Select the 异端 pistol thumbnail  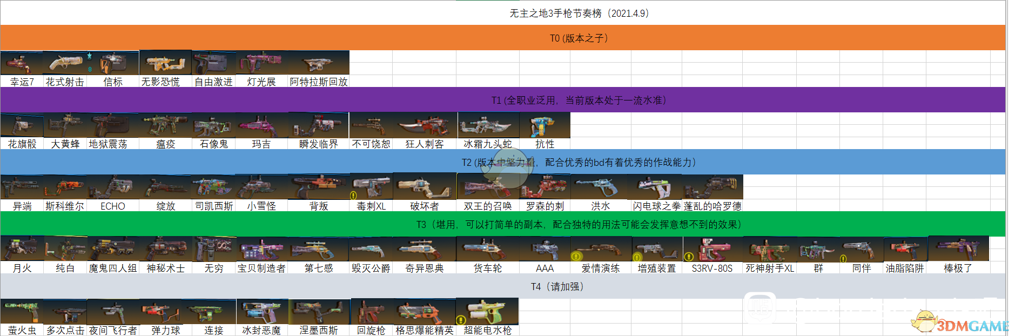[22, 187]
